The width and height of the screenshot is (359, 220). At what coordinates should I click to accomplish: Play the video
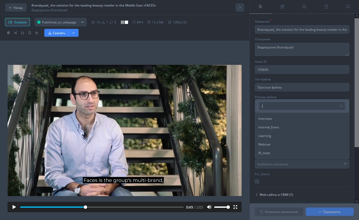[x=14, y=207]
